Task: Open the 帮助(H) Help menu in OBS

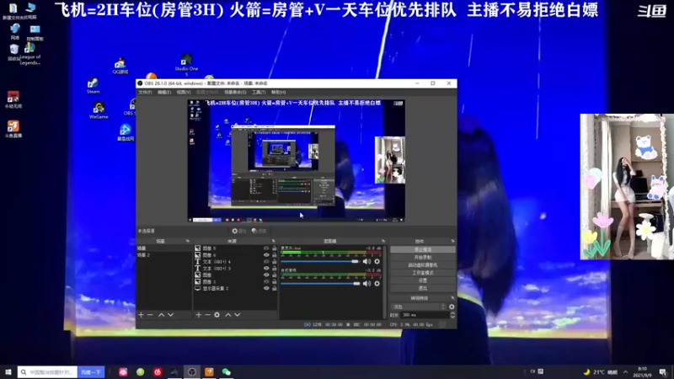Action: [279, 92]
